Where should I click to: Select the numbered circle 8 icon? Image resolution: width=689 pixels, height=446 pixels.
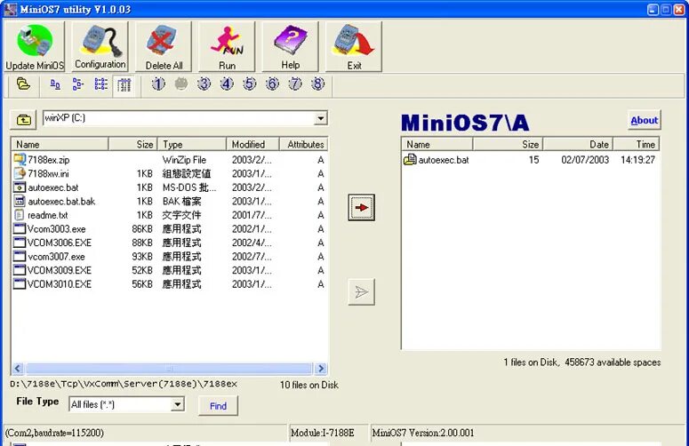(x=317, y=84)
